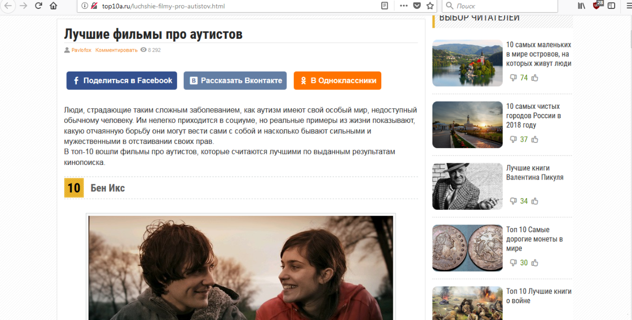Click the uBlock extension icon with badge

pyautogui.click(x=597, y=6)
